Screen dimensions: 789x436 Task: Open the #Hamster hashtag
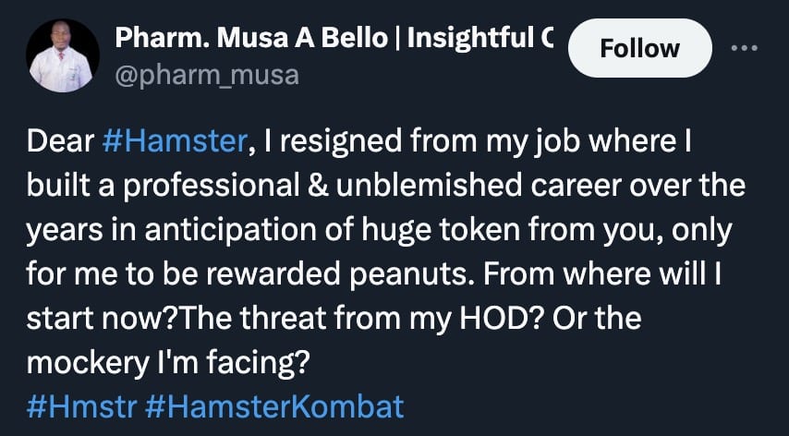point(173,142)
